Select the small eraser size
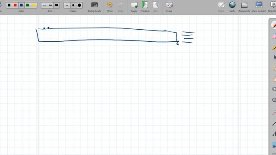276x155 pixels. [67, 5]
